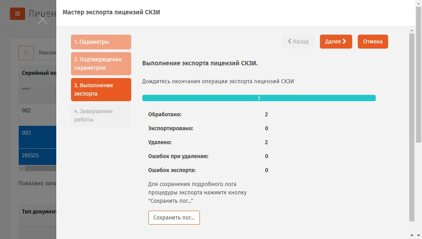Screen dimensions: 422x239
Task: Select step 3. Выполнение экспорта
Action: point(101,90)
